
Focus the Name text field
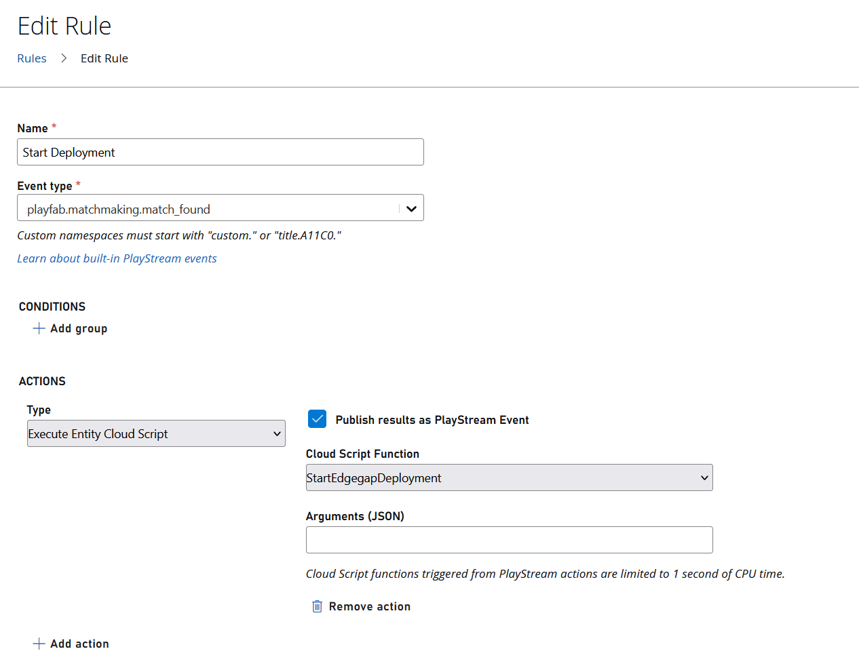tap(220, 152)
